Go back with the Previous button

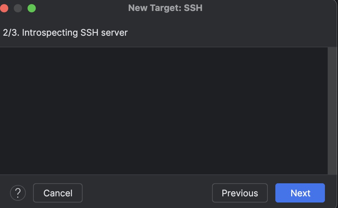tap(240, 193)
